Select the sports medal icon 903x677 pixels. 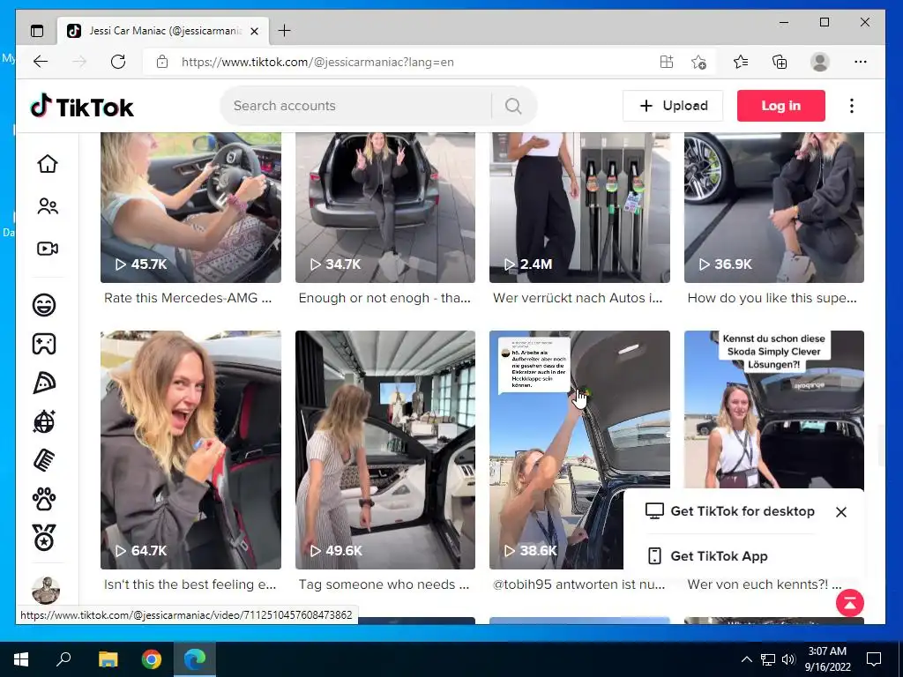click(x=44, y=538)
